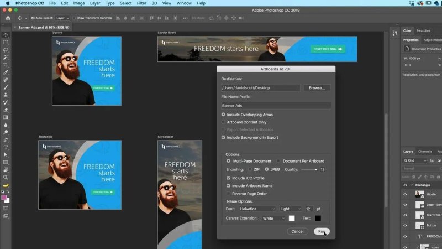
Task: Toggle Quick Mask mode icon
Action: 6,209
